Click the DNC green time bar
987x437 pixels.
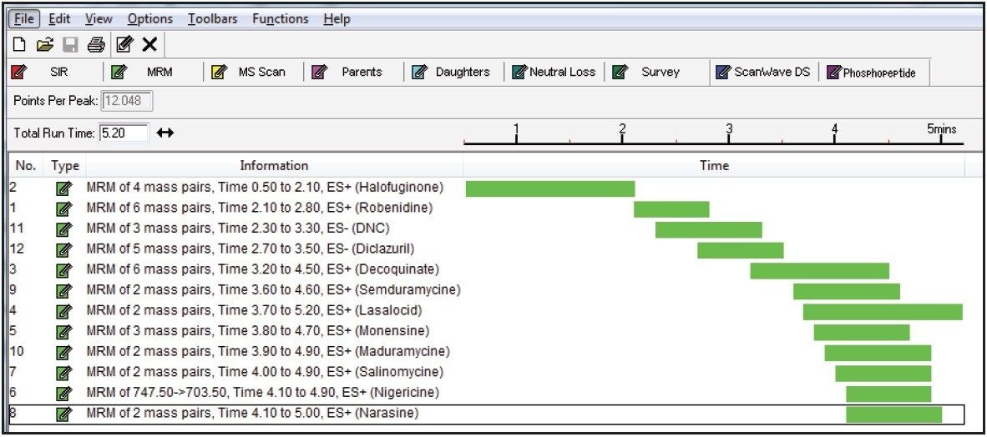tap(709, 230)
